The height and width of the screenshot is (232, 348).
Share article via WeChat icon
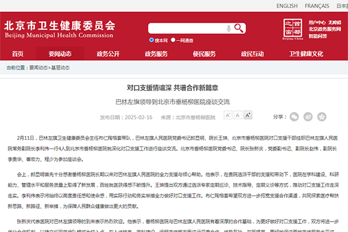pos(295,116)
